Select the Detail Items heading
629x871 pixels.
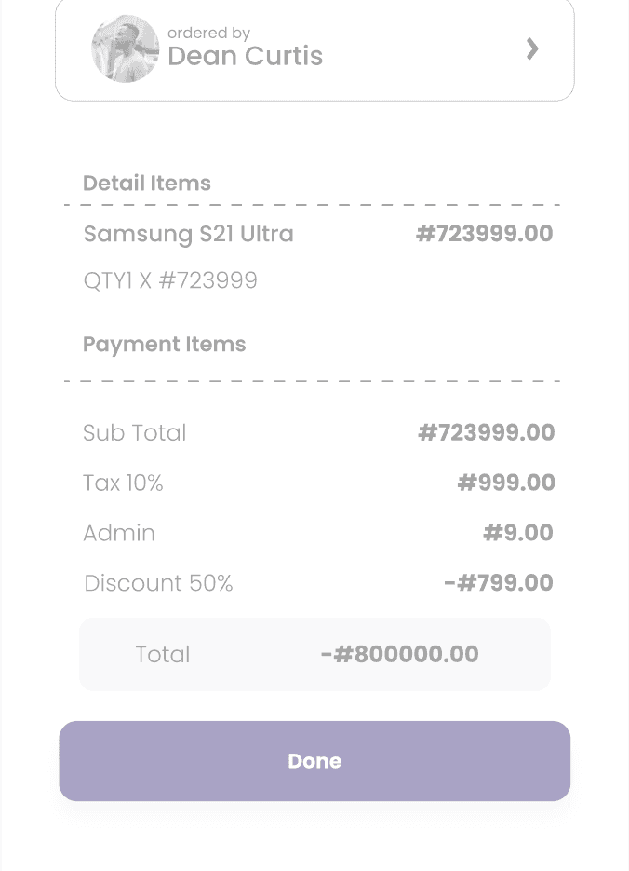[x=147, y=184]
